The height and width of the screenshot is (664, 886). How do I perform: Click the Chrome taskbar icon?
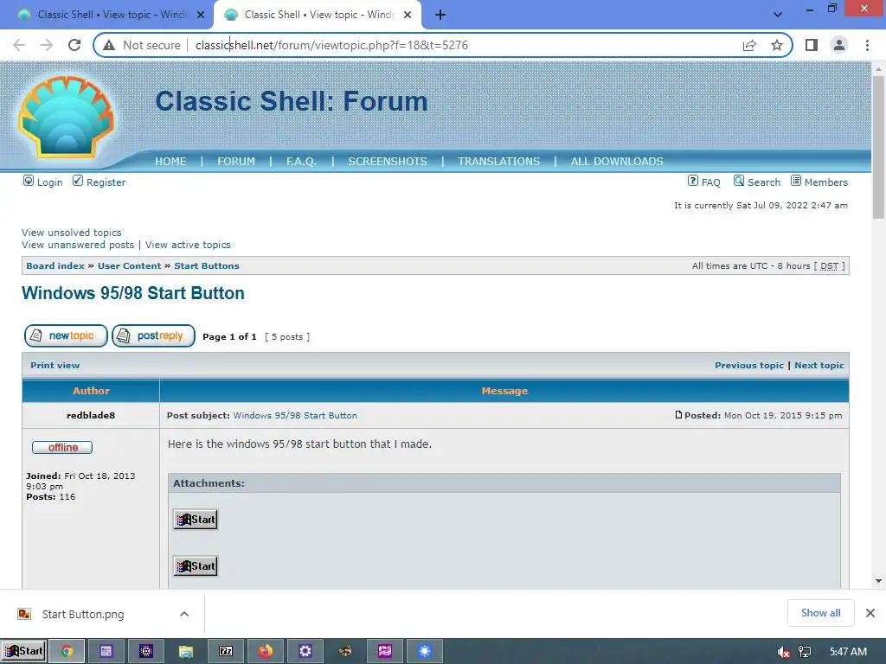(x=67, y=652)
